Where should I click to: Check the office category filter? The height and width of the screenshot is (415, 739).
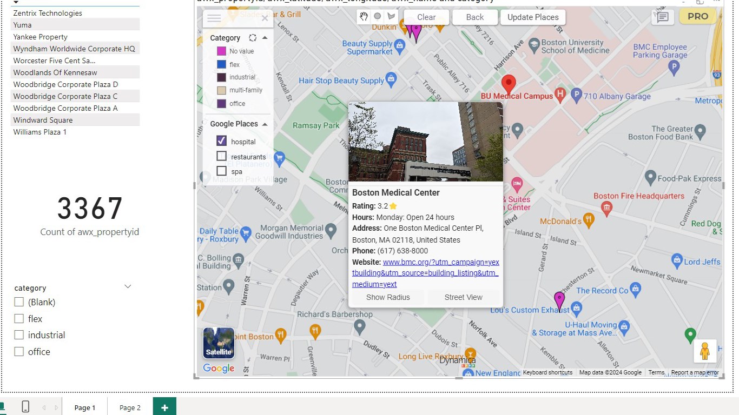pyautogui.click(x=19, y=352)
